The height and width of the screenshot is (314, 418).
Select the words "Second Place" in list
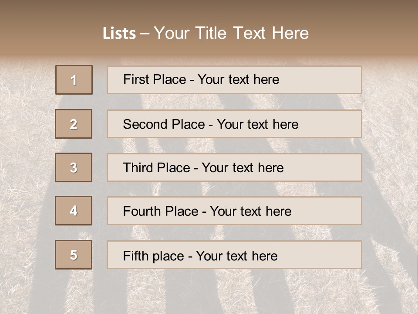[x=163, y=124]
